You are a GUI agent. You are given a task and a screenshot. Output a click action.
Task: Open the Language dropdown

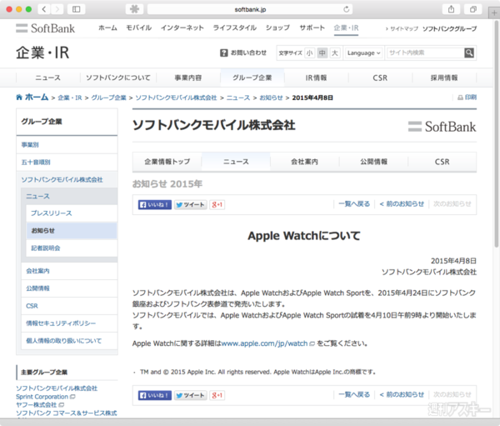click(364, 53)
